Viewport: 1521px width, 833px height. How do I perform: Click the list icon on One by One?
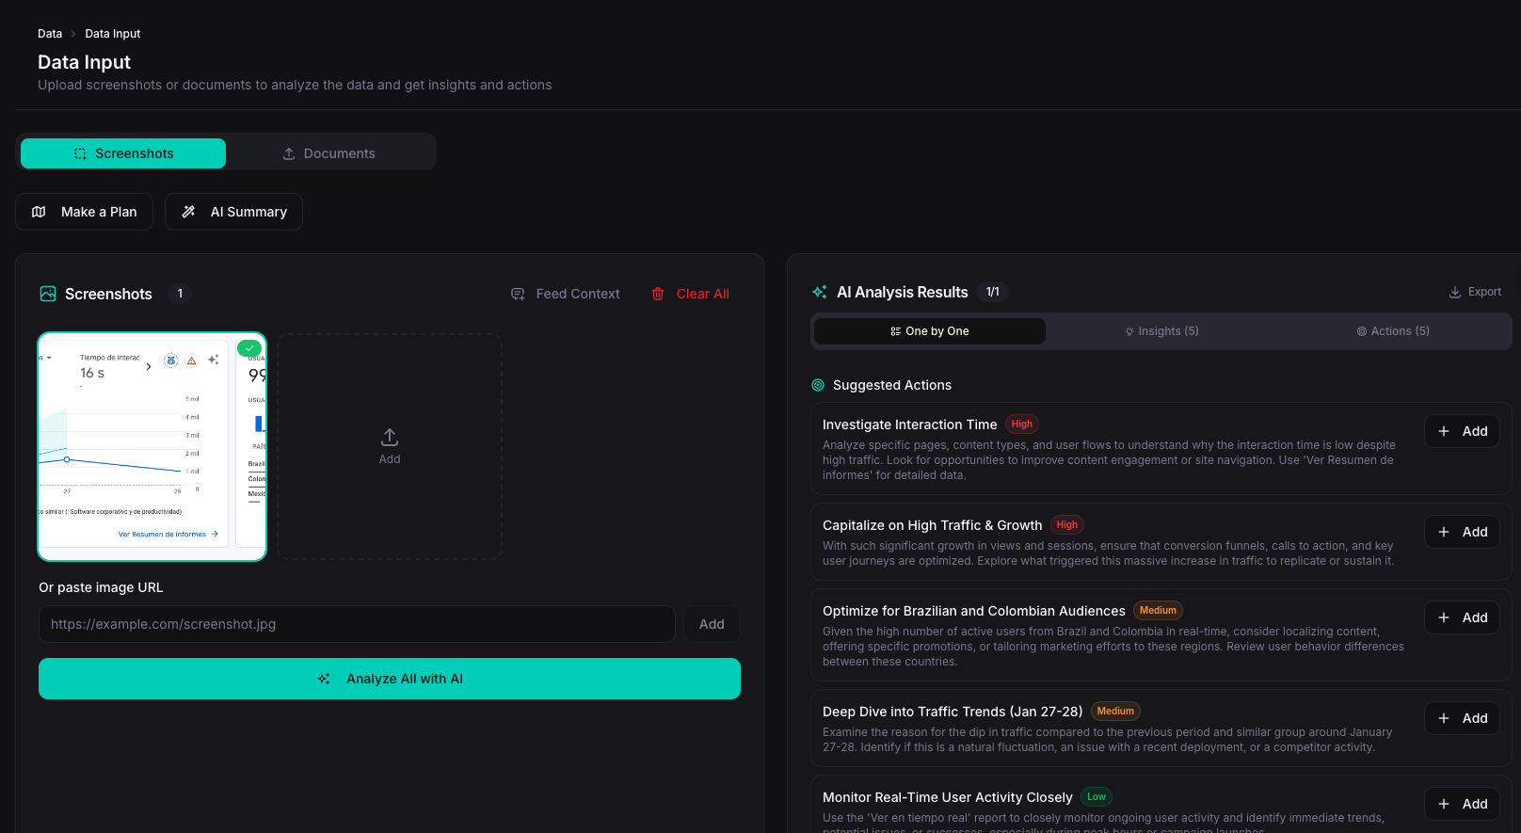click(x=896, y=331)
